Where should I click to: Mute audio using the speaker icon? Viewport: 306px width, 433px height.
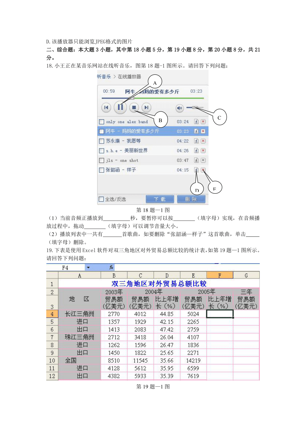point(179,108)
